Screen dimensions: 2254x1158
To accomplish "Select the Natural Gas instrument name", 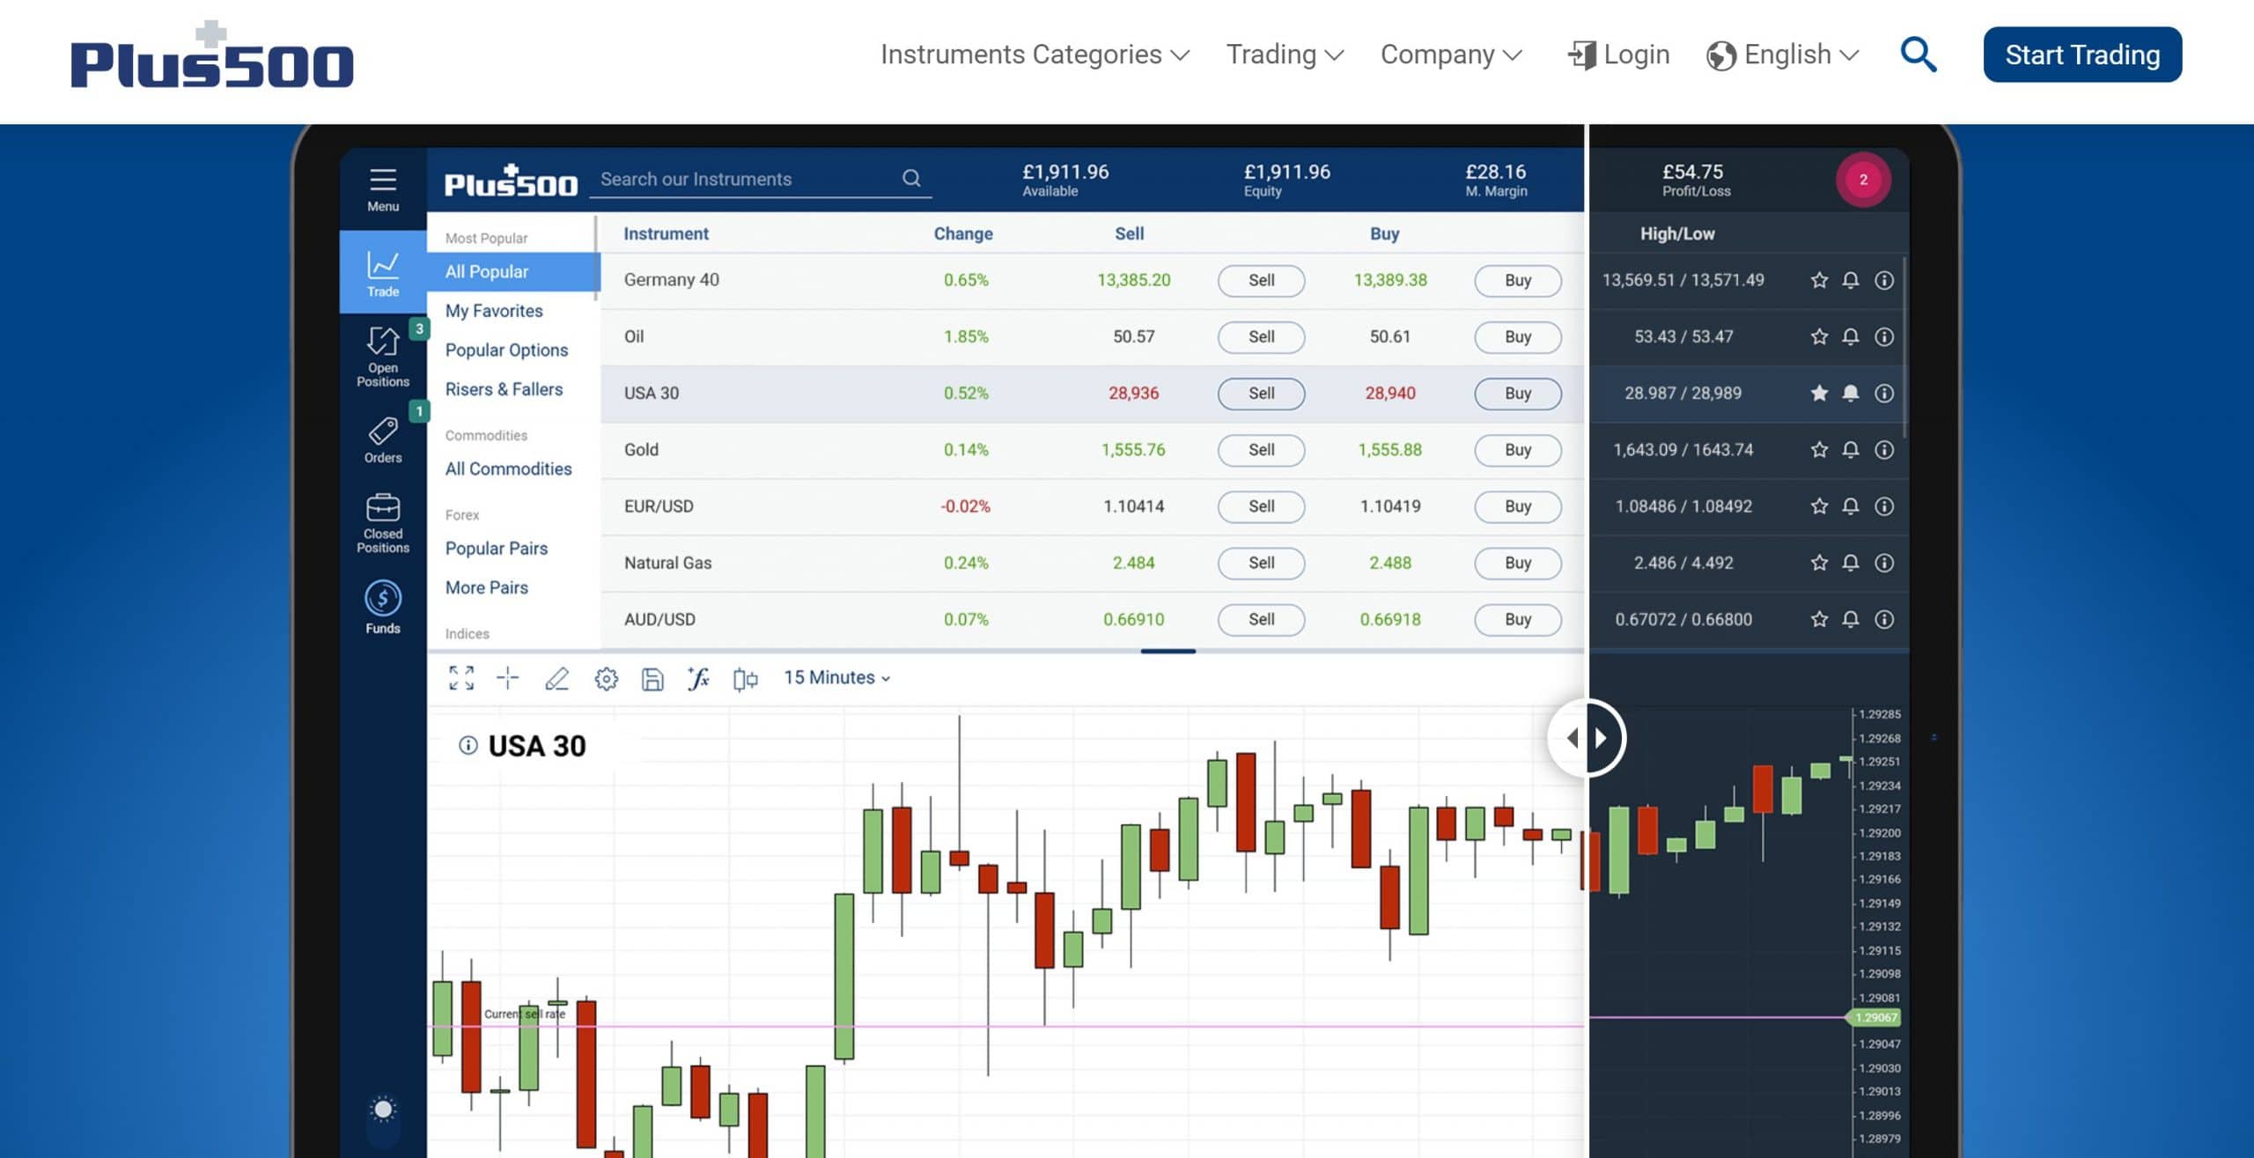I will (x=667, y=563).
